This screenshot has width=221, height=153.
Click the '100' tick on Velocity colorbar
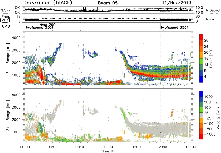coord(207,107)
